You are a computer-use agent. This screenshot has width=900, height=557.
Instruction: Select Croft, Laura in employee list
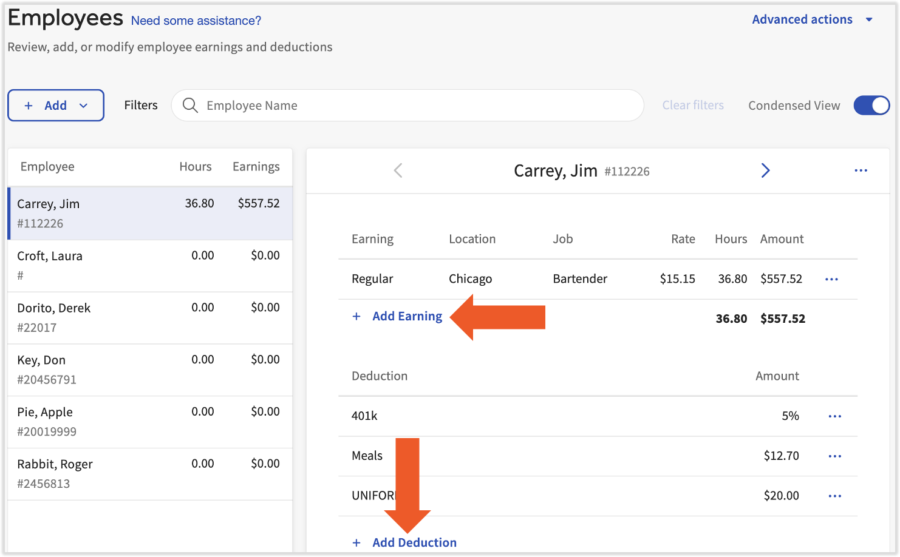click(149, 266)
